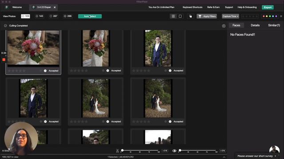View the 288 rejected photos filter
This screenshot has height=159, width=284.
click(x=68, y=16)
